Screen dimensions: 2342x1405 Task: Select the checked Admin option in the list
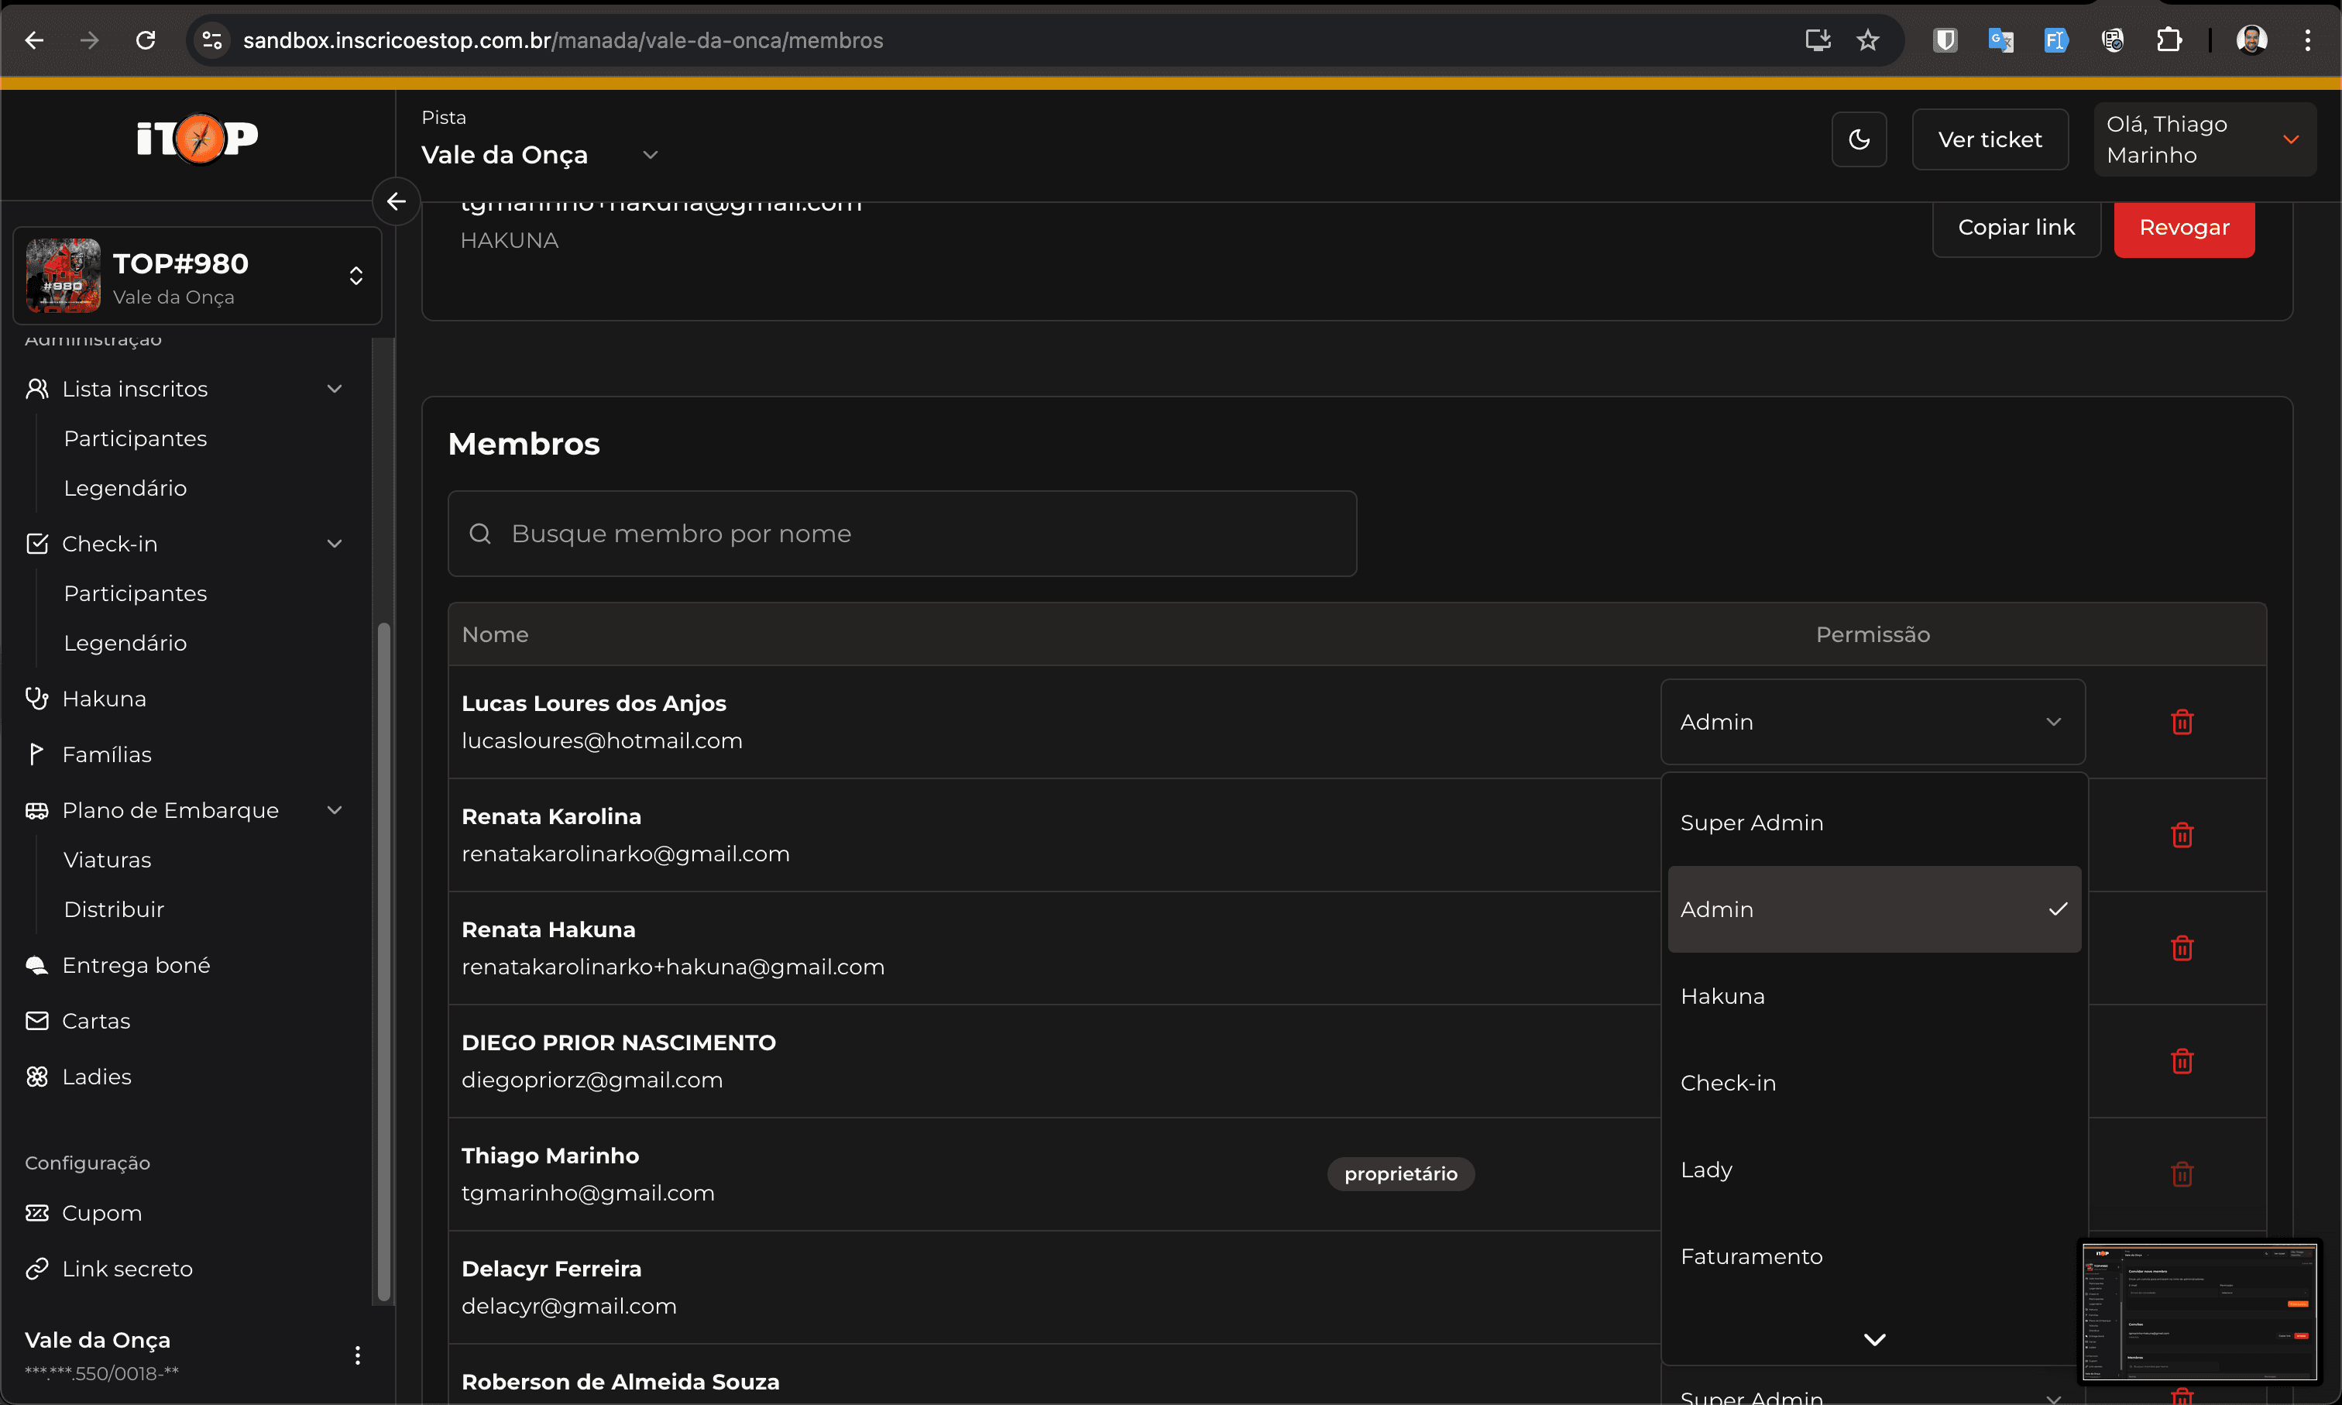point(1873,909)
